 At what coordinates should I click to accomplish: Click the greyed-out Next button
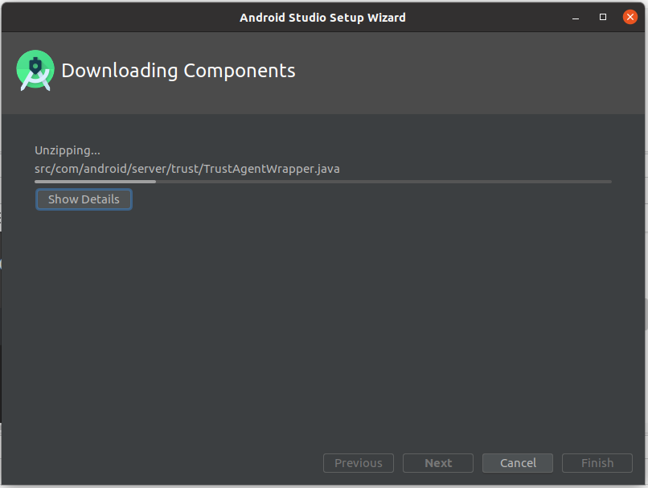coord(438,463)
